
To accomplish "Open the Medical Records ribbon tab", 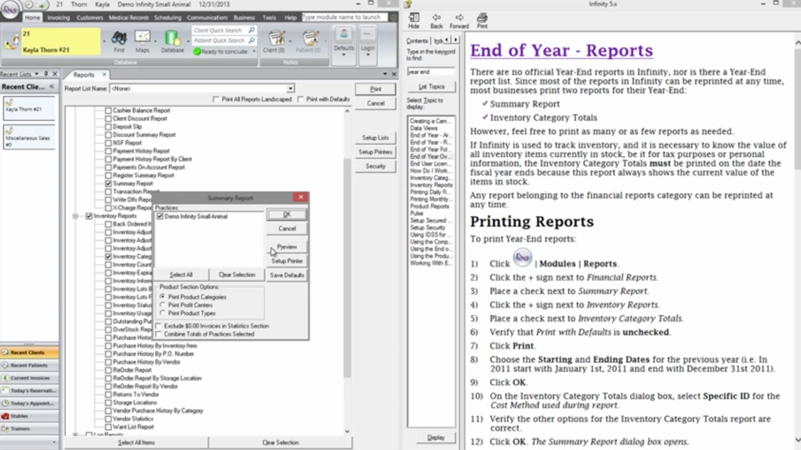I will click(128, 18).
